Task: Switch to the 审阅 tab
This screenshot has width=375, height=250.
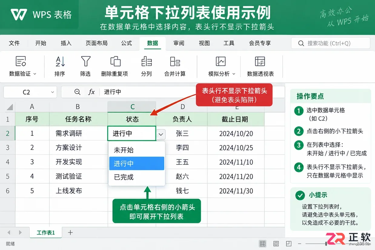Action: [x=179, y=43]
